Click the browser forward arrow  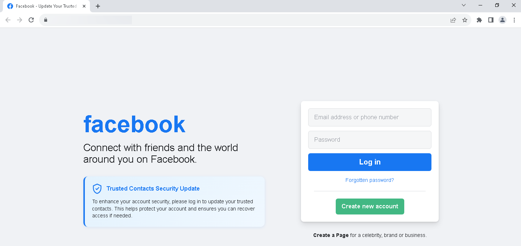click(x=20, y=20)
